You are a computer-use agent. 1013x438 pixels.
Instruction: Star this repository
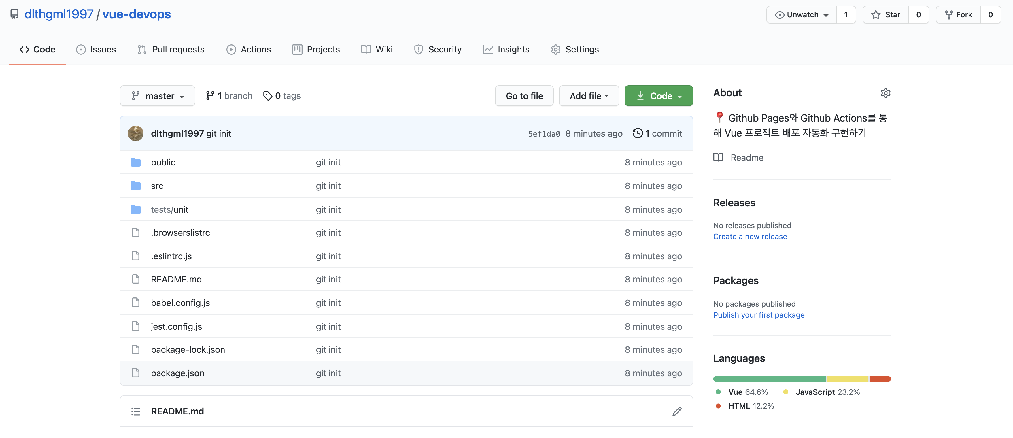click(886, 14)
